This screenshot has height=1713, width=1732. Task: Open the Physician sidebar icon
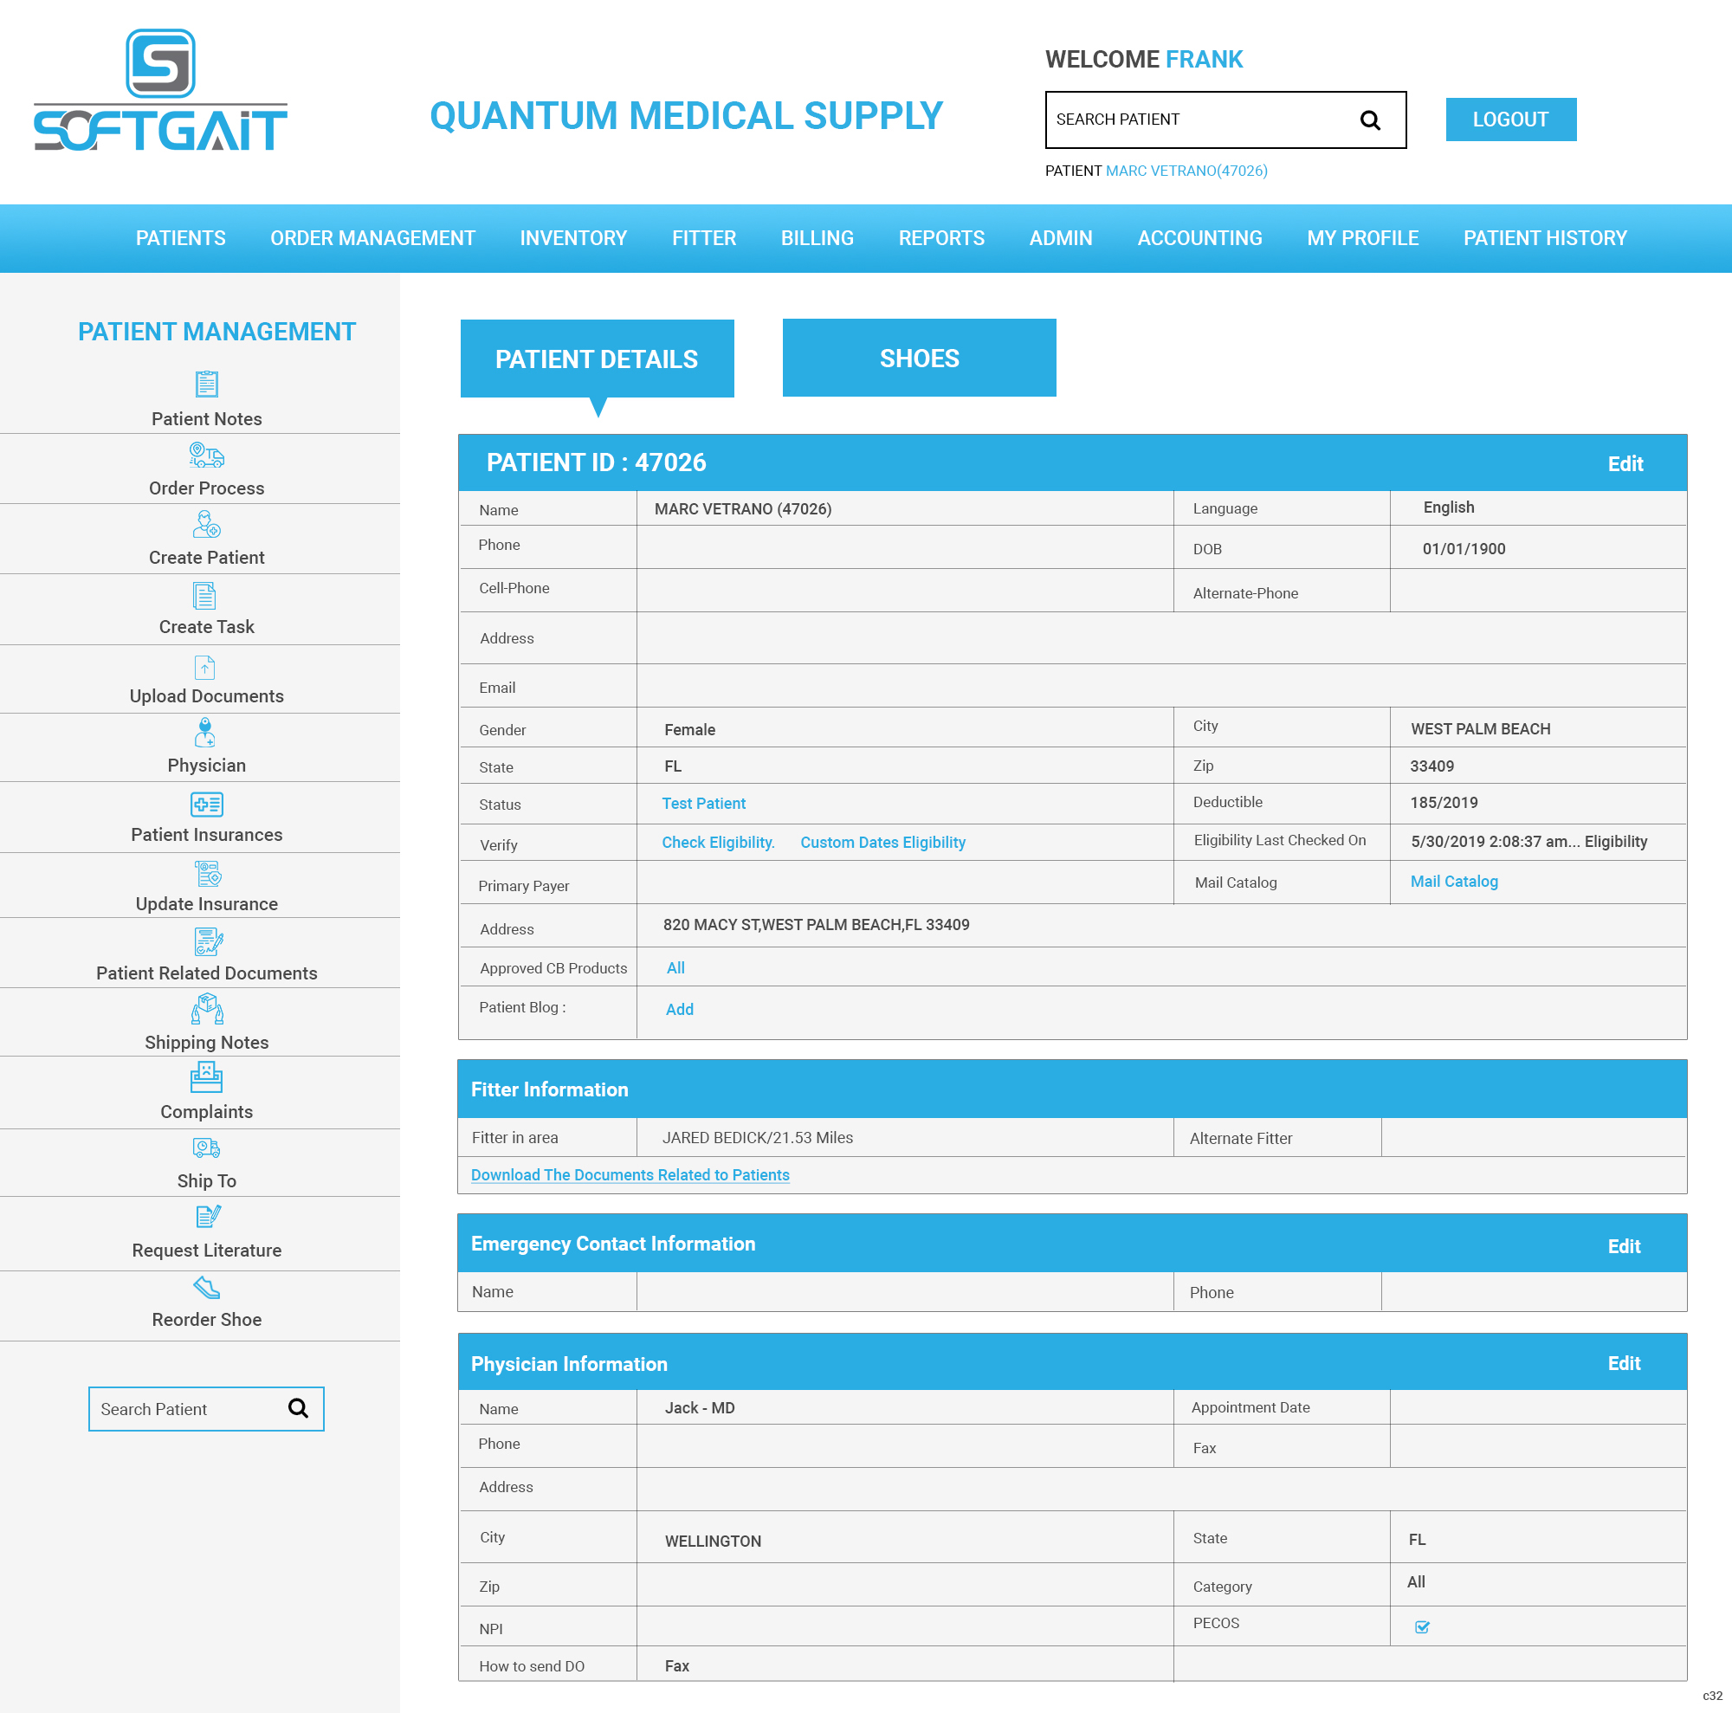coord(205,733)
